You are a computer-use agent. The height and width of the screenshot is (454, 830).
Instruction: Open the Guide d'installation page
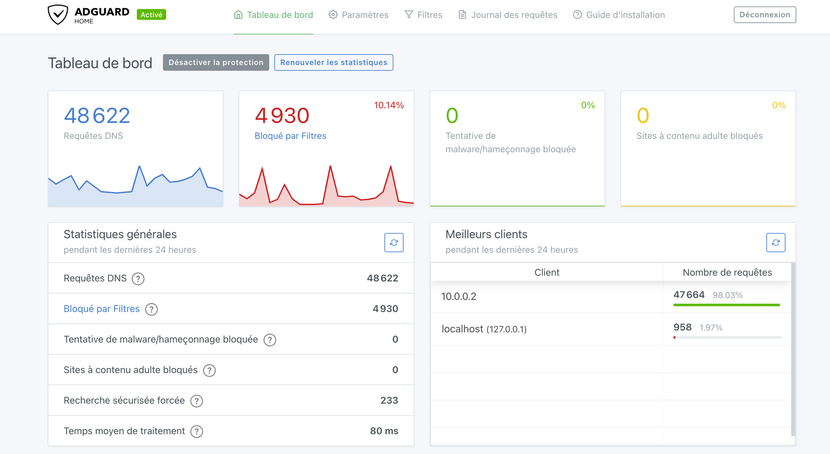pyautogui.click(x=619, y=15)
